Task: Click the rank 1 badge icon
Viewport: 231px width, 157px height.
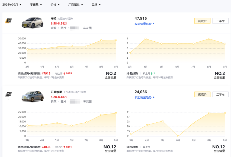Action: pos(8,21)
